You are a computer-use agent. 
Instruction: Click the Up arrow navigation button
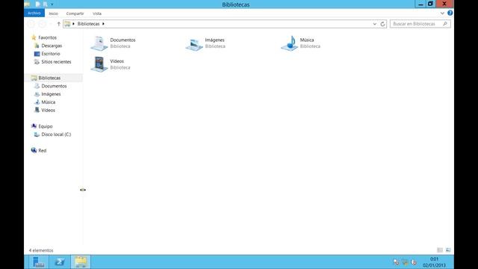pyautogui.click(x=59, y=24)
